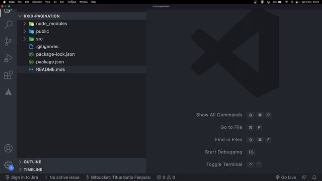The height and width of the screenshot is (181, 322).
Task: Open the Accounts icon
Action: [9, 148]
